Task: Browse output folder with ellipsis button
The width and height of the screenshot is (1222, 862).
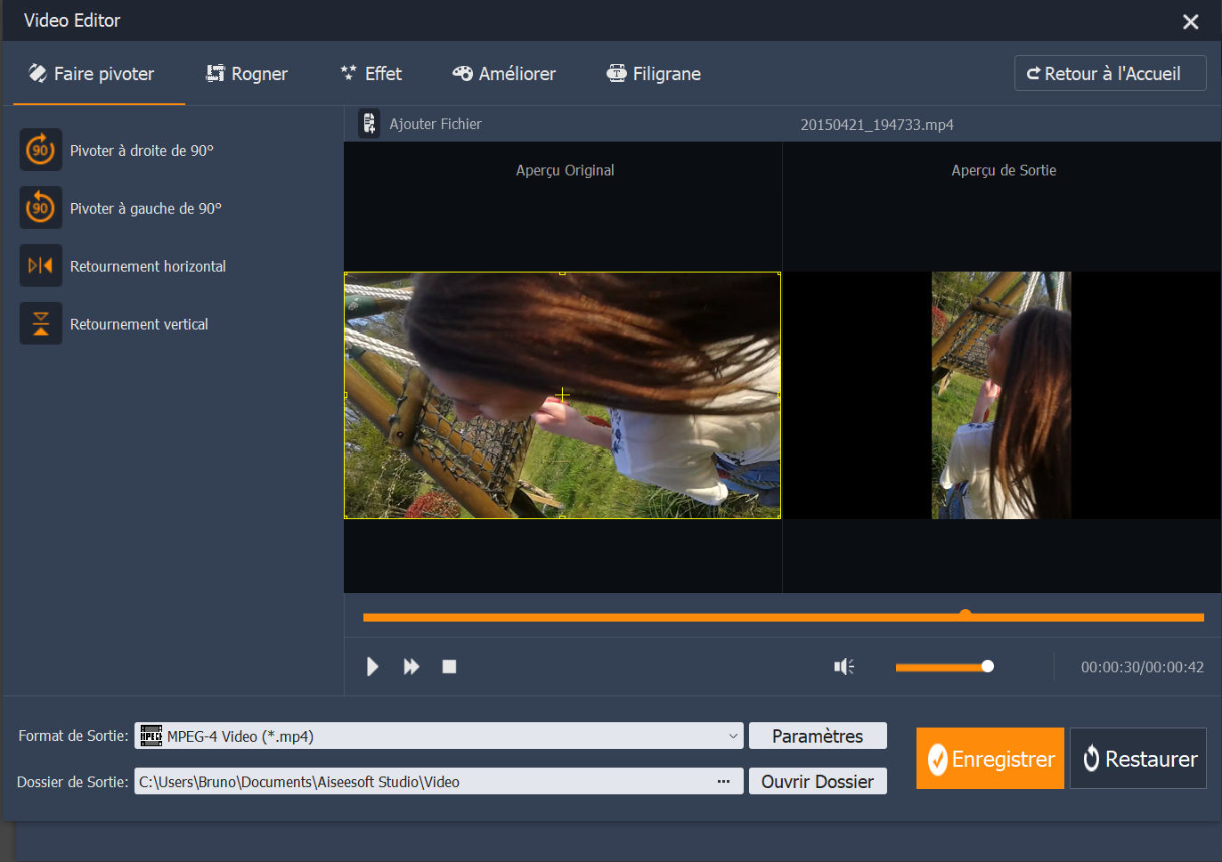Action: pyautogui.click(x=723, y=781)
